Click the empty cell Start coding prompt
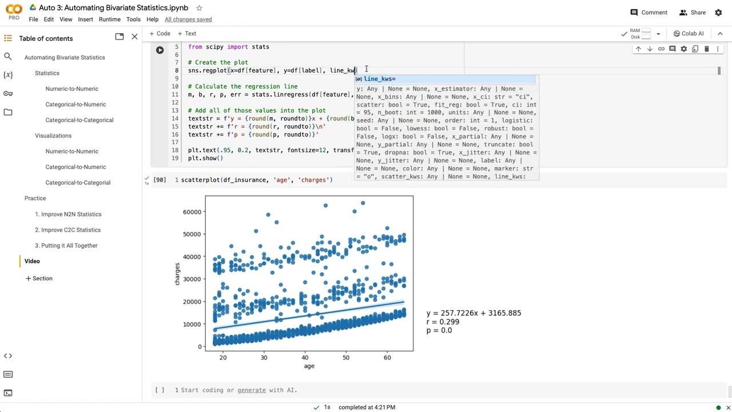Image resolution: width=732 pixels, height=412 pixels. [x=238, y=390]
